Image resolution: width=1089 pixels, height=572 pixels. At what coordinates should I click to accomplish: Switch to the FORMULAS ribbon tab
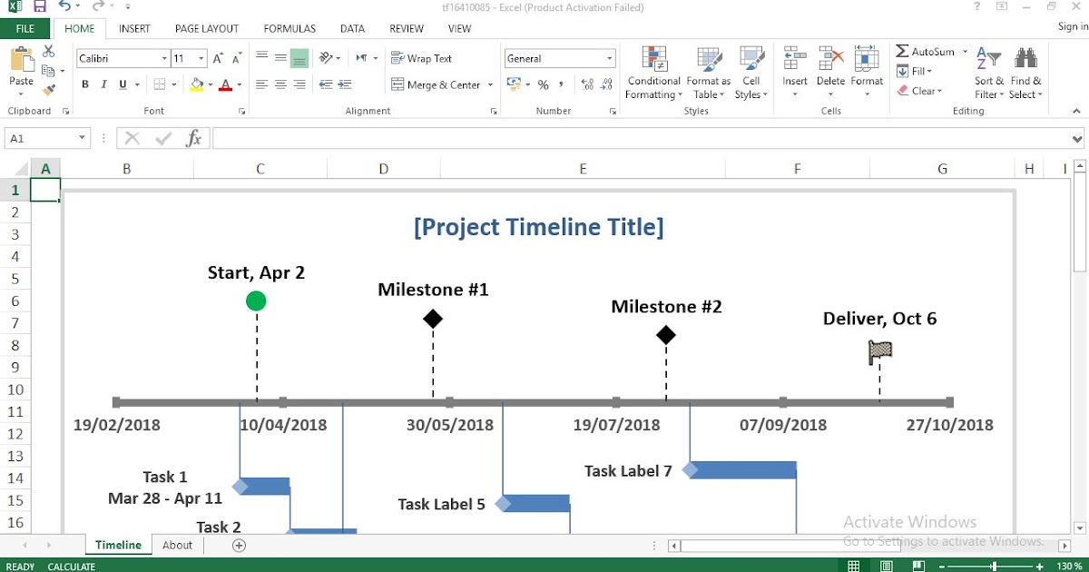[x=289, y=28]
